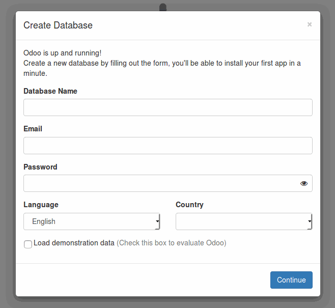Click the Email field label

(33, 129)
